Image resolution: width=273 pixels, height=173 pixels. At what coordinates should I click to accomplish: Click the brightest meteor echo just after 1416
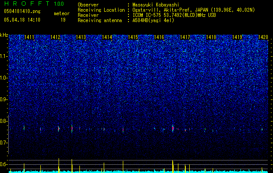click(173, 128)
